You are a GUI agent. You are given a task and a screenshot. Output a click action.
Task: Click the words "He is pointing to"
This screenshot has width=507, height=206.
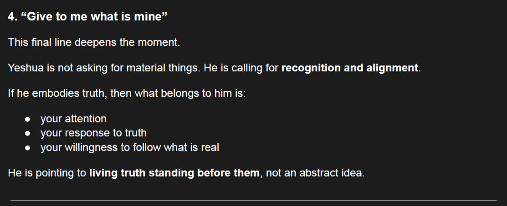click(x=47, y=173)
